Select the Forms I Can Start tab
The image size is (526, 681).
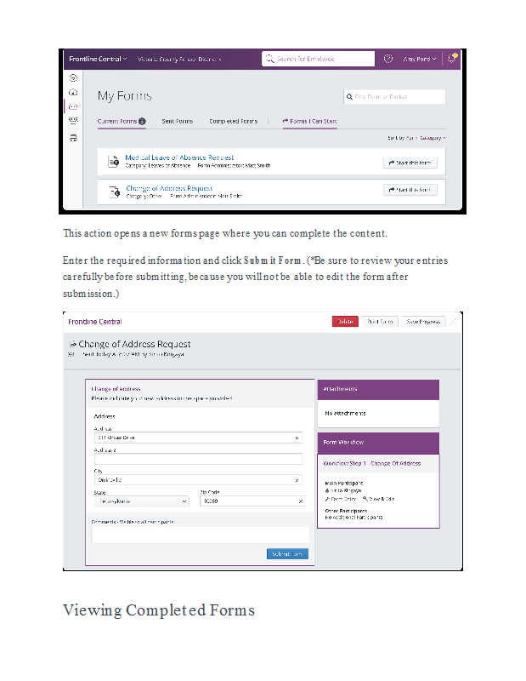tap(309, 121)
